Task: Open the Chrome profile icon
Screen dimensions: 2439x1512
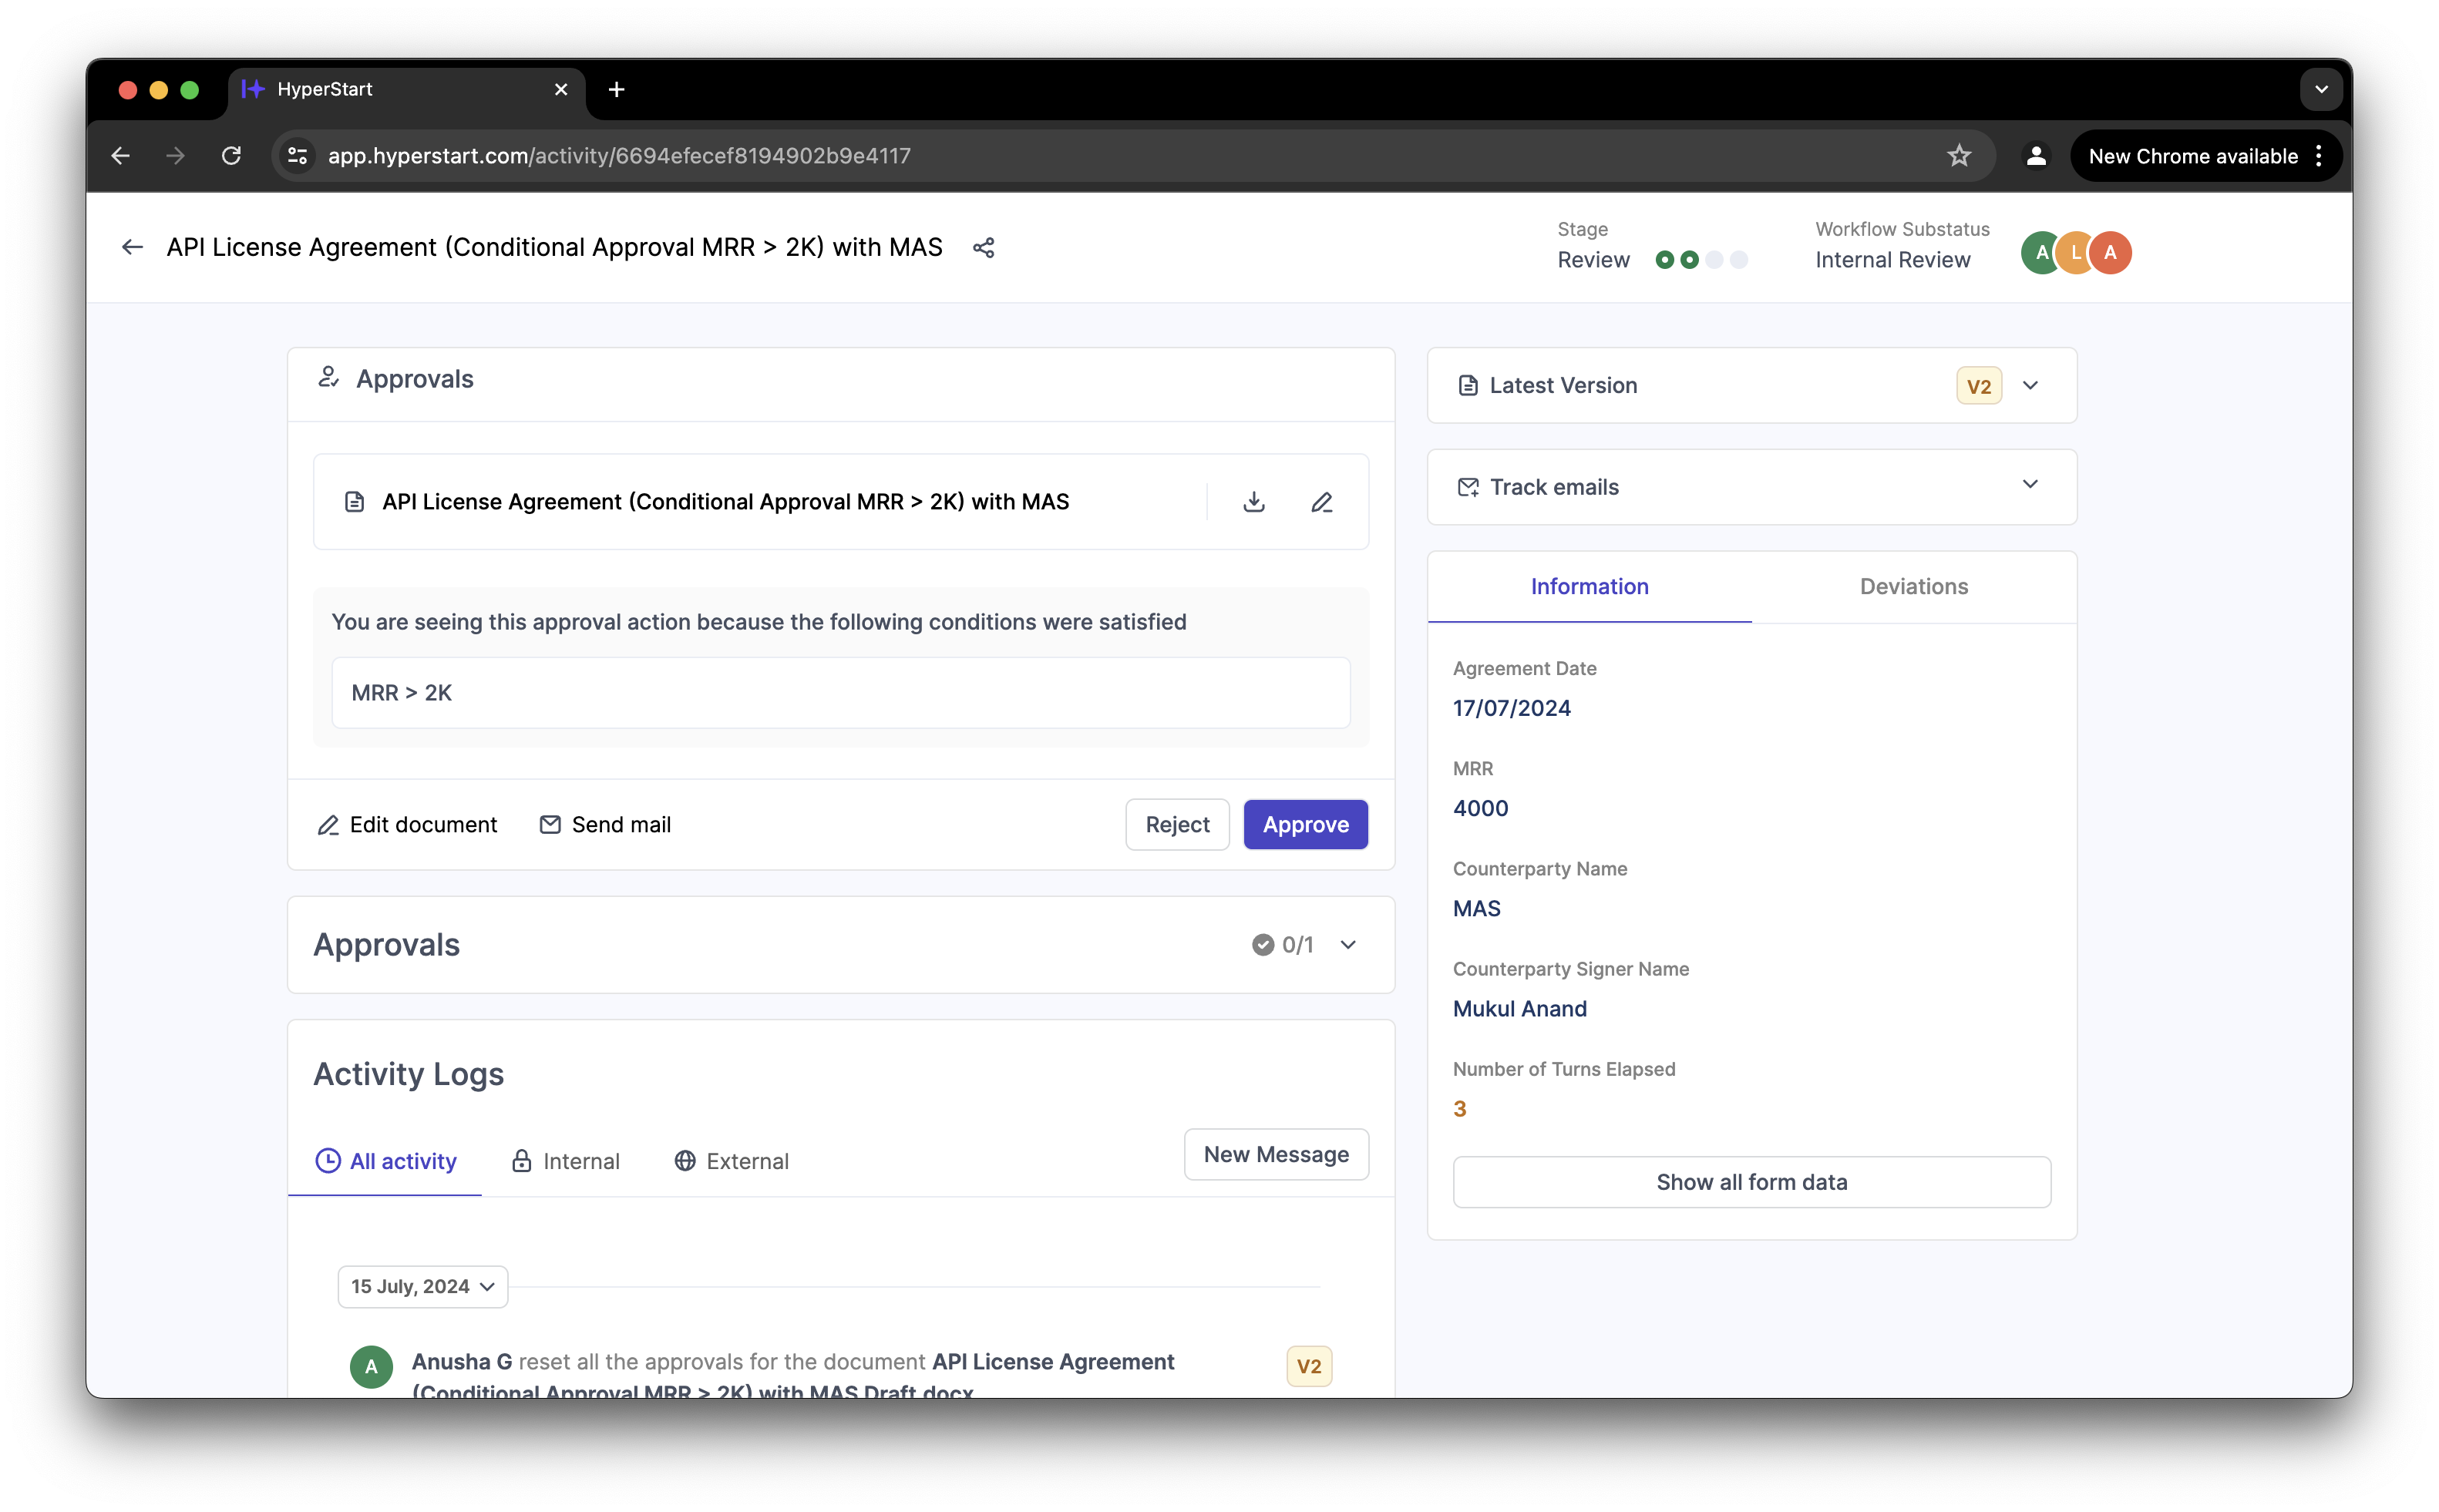Action: [x=2036, y=156]
